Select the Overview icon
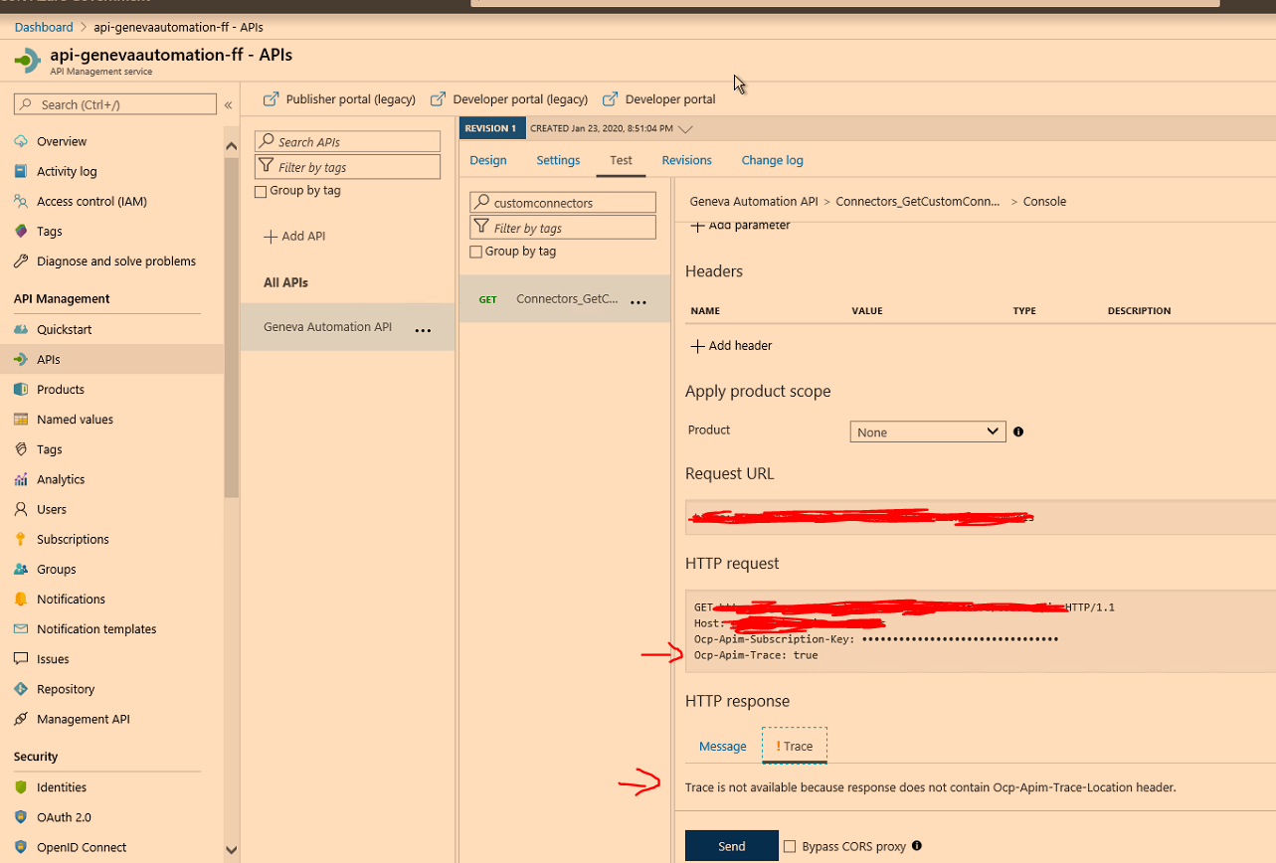The height and width of the screenshot is (863, 1276). pos(21,141)
